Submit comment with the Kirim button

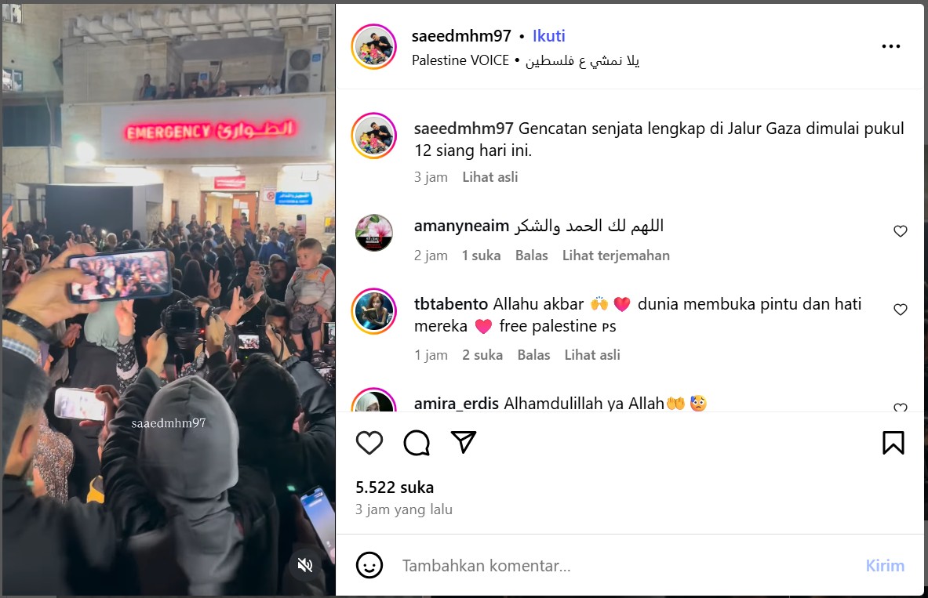885,566
